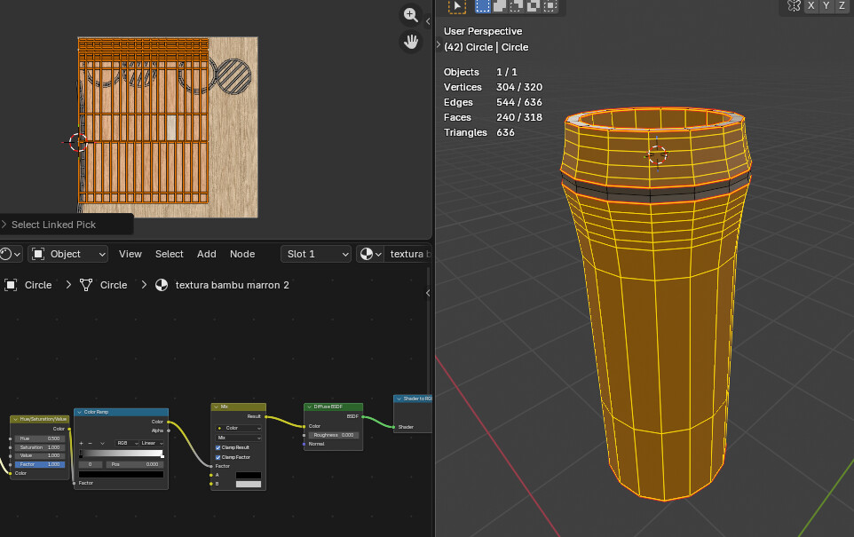Click the mesh mirror butterfly icon
Image resolution: width=854 pixels, height=537 pixels.
tap(795, 5)
